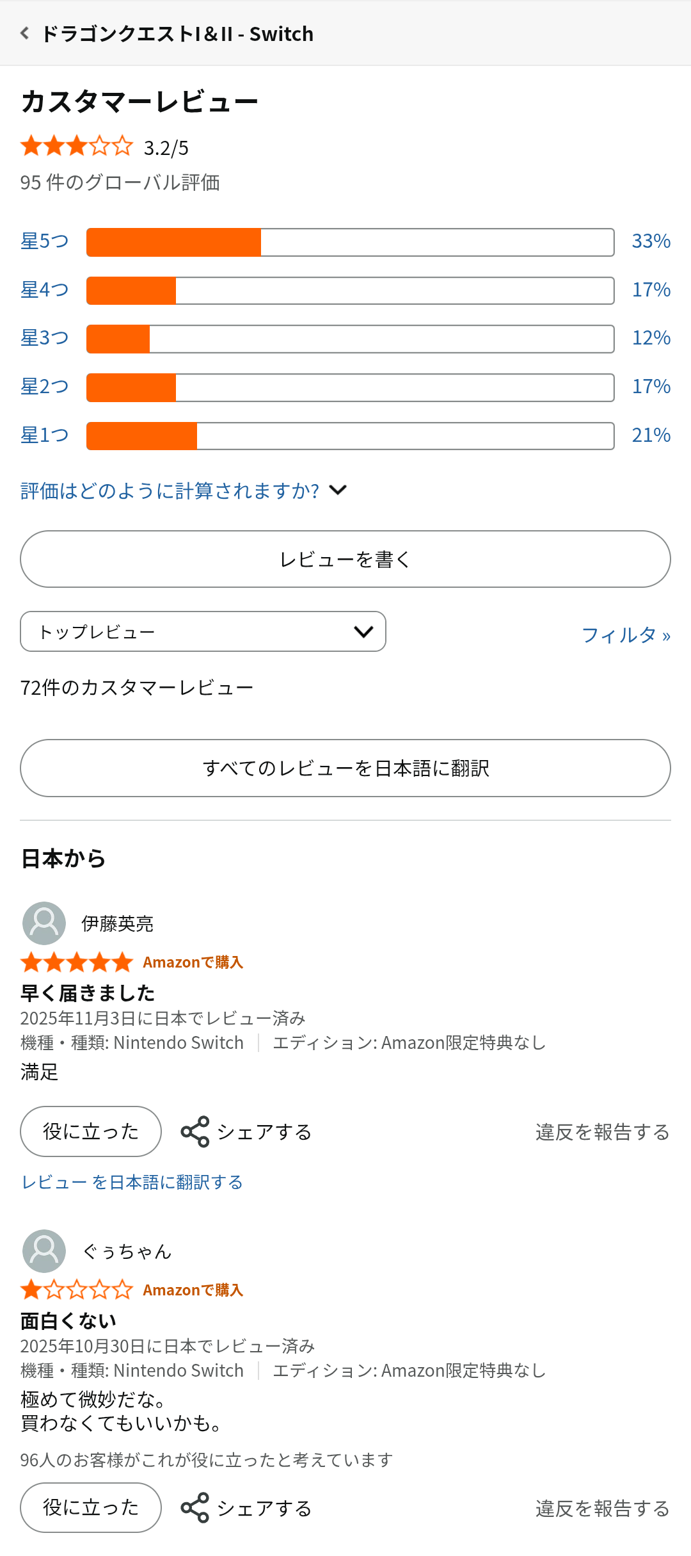Filter by 星5つ reviews
Image resolution: width=691 pixels, height=1556 pixels.
pyautogui.click(x=44, y=241)
